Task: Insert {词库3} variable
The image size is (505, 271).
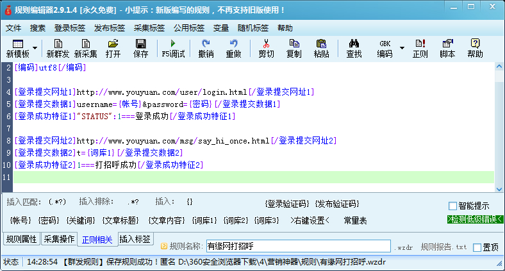Action: pyautogui.click(x=267, y=220)
